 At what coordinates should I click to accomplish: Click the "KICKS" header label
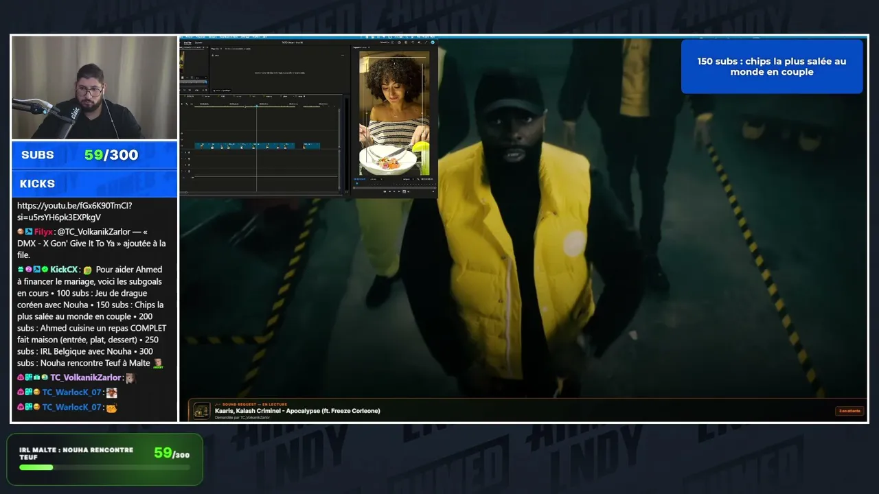[37, 184]
